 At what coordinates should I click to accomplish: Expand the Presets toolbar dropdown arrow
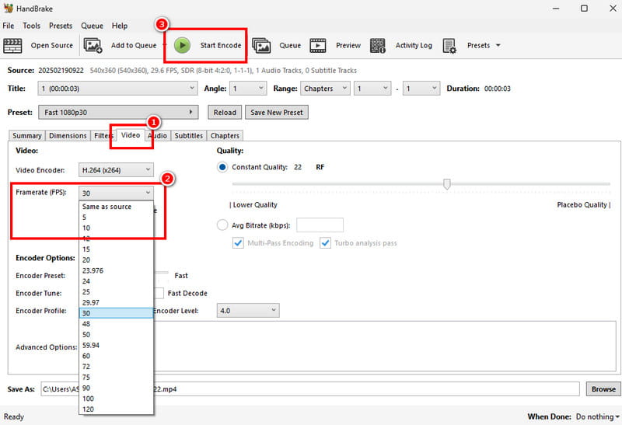498,45
